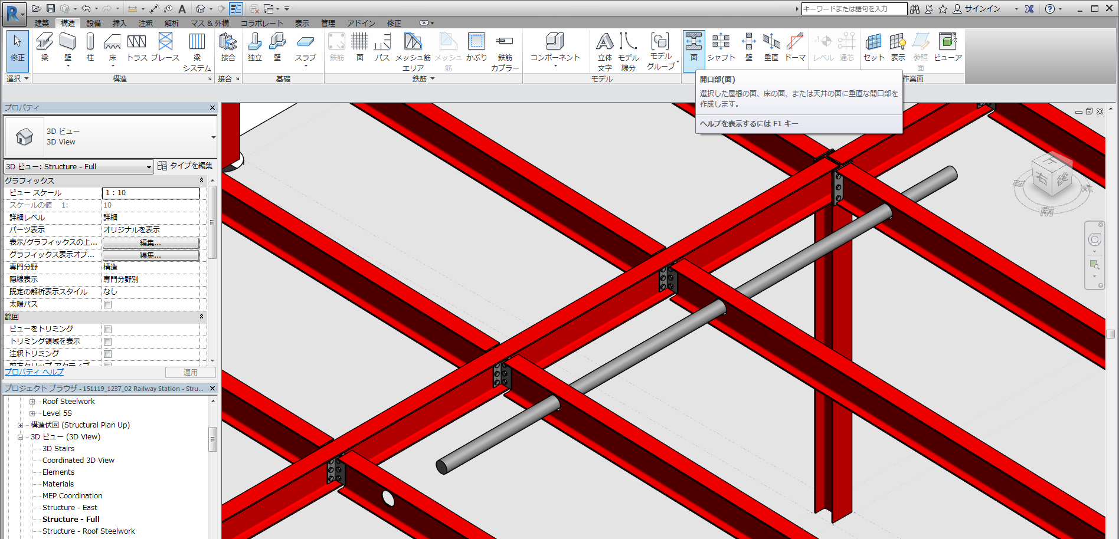Open the Structure - East view

pyautogui.click(x=70, y=508)
